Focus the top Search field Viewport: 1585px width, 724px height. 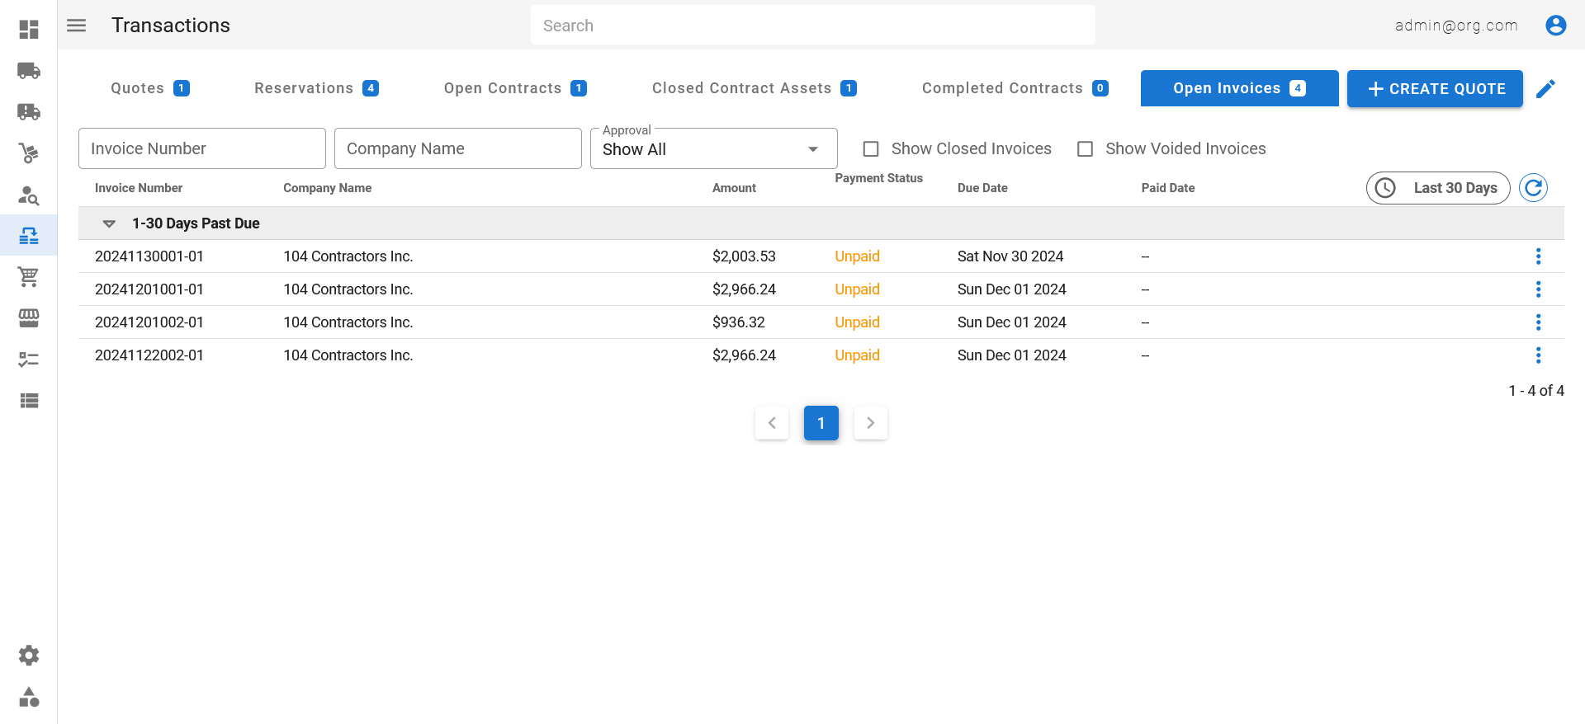point(813,26)
